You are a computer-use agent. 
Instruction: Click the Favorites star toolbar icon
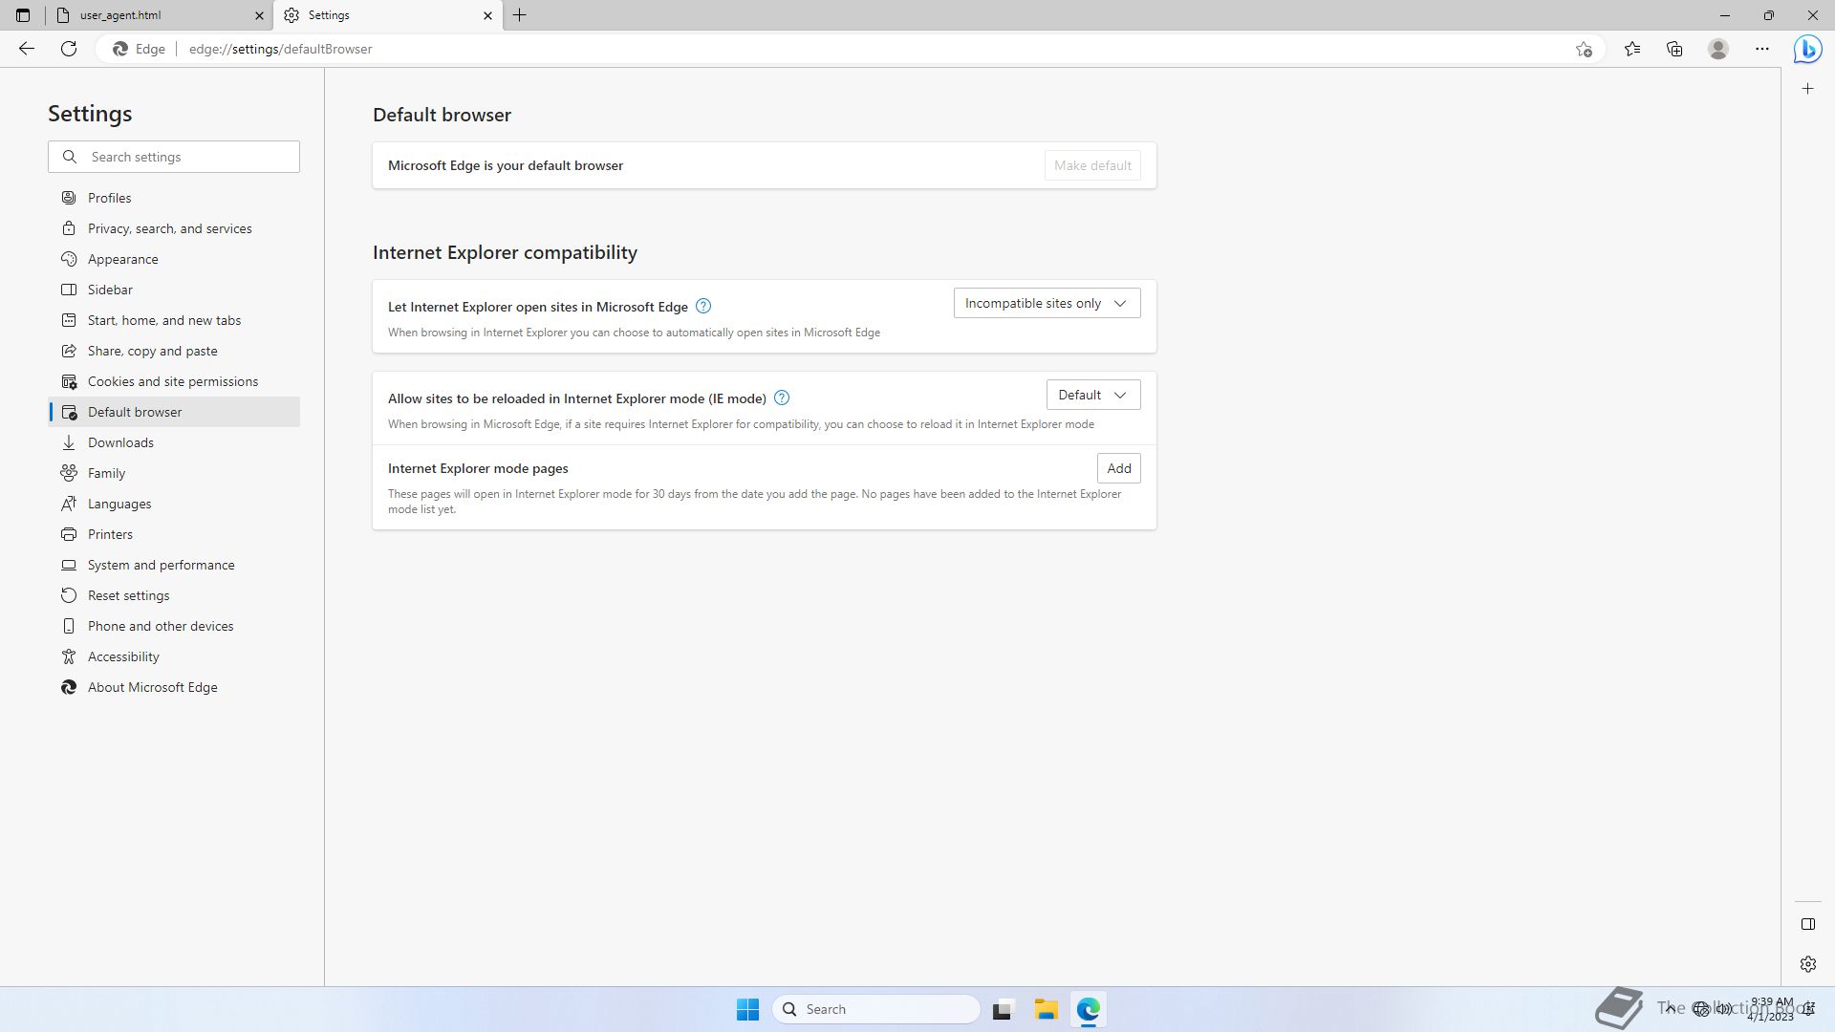point(1632,49)
